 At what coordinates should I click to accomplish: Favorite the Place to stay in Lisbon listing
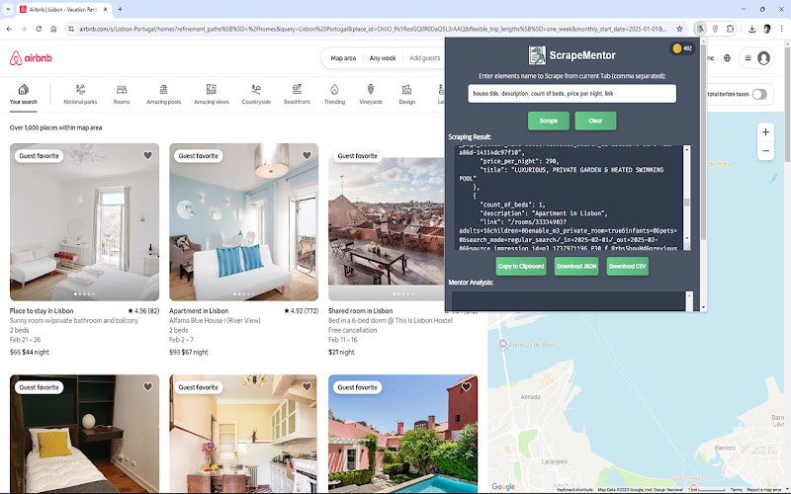(147, 155)
